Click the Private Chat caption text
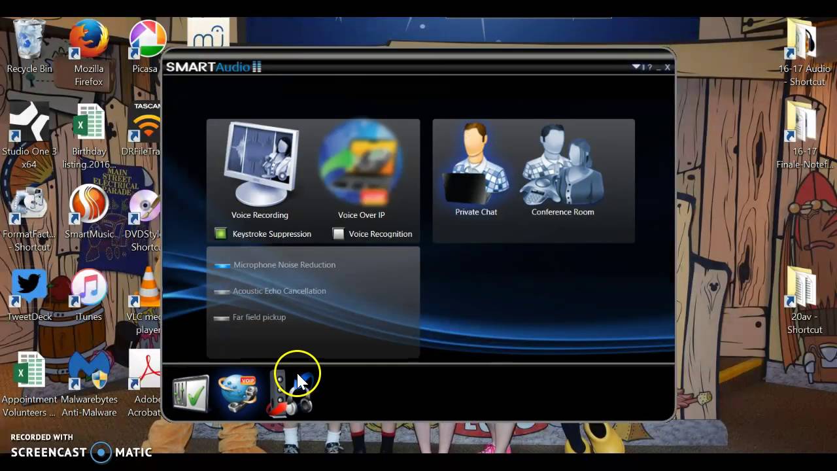This screenshot has width=837, height=471. click(476, 212)
